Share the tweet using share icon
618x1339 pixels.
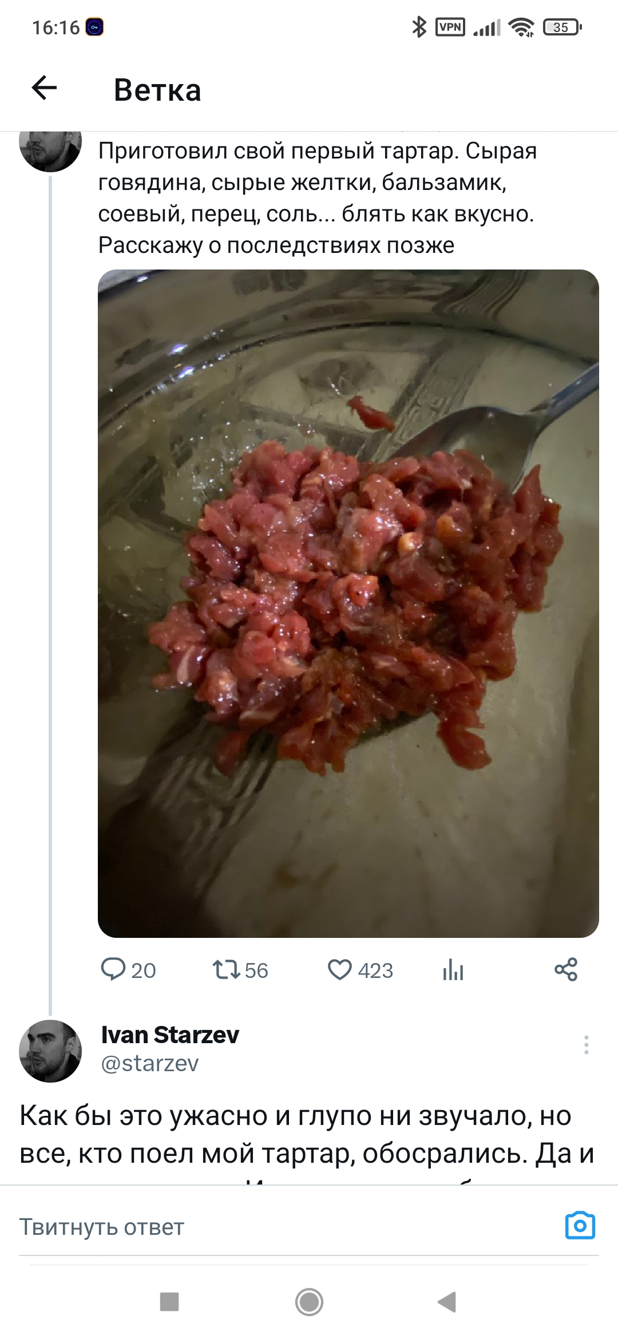pos(566,969)
